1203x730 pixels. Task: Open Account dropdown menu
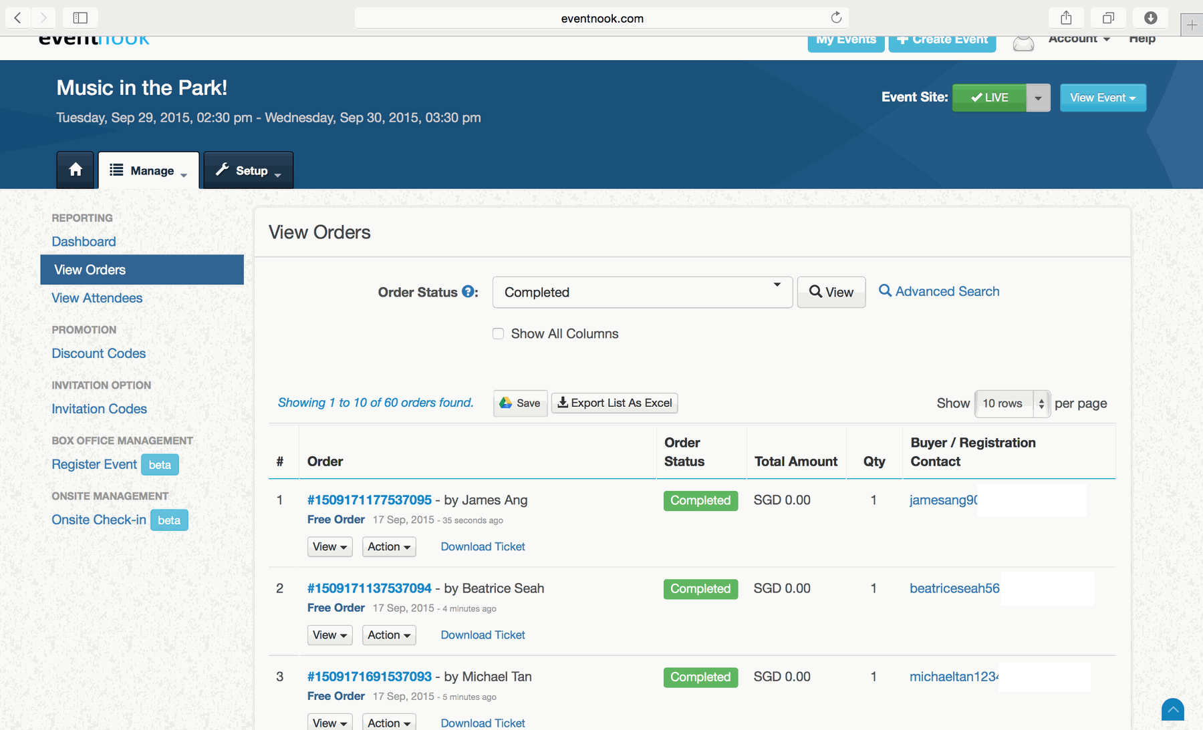[1079, 39]
